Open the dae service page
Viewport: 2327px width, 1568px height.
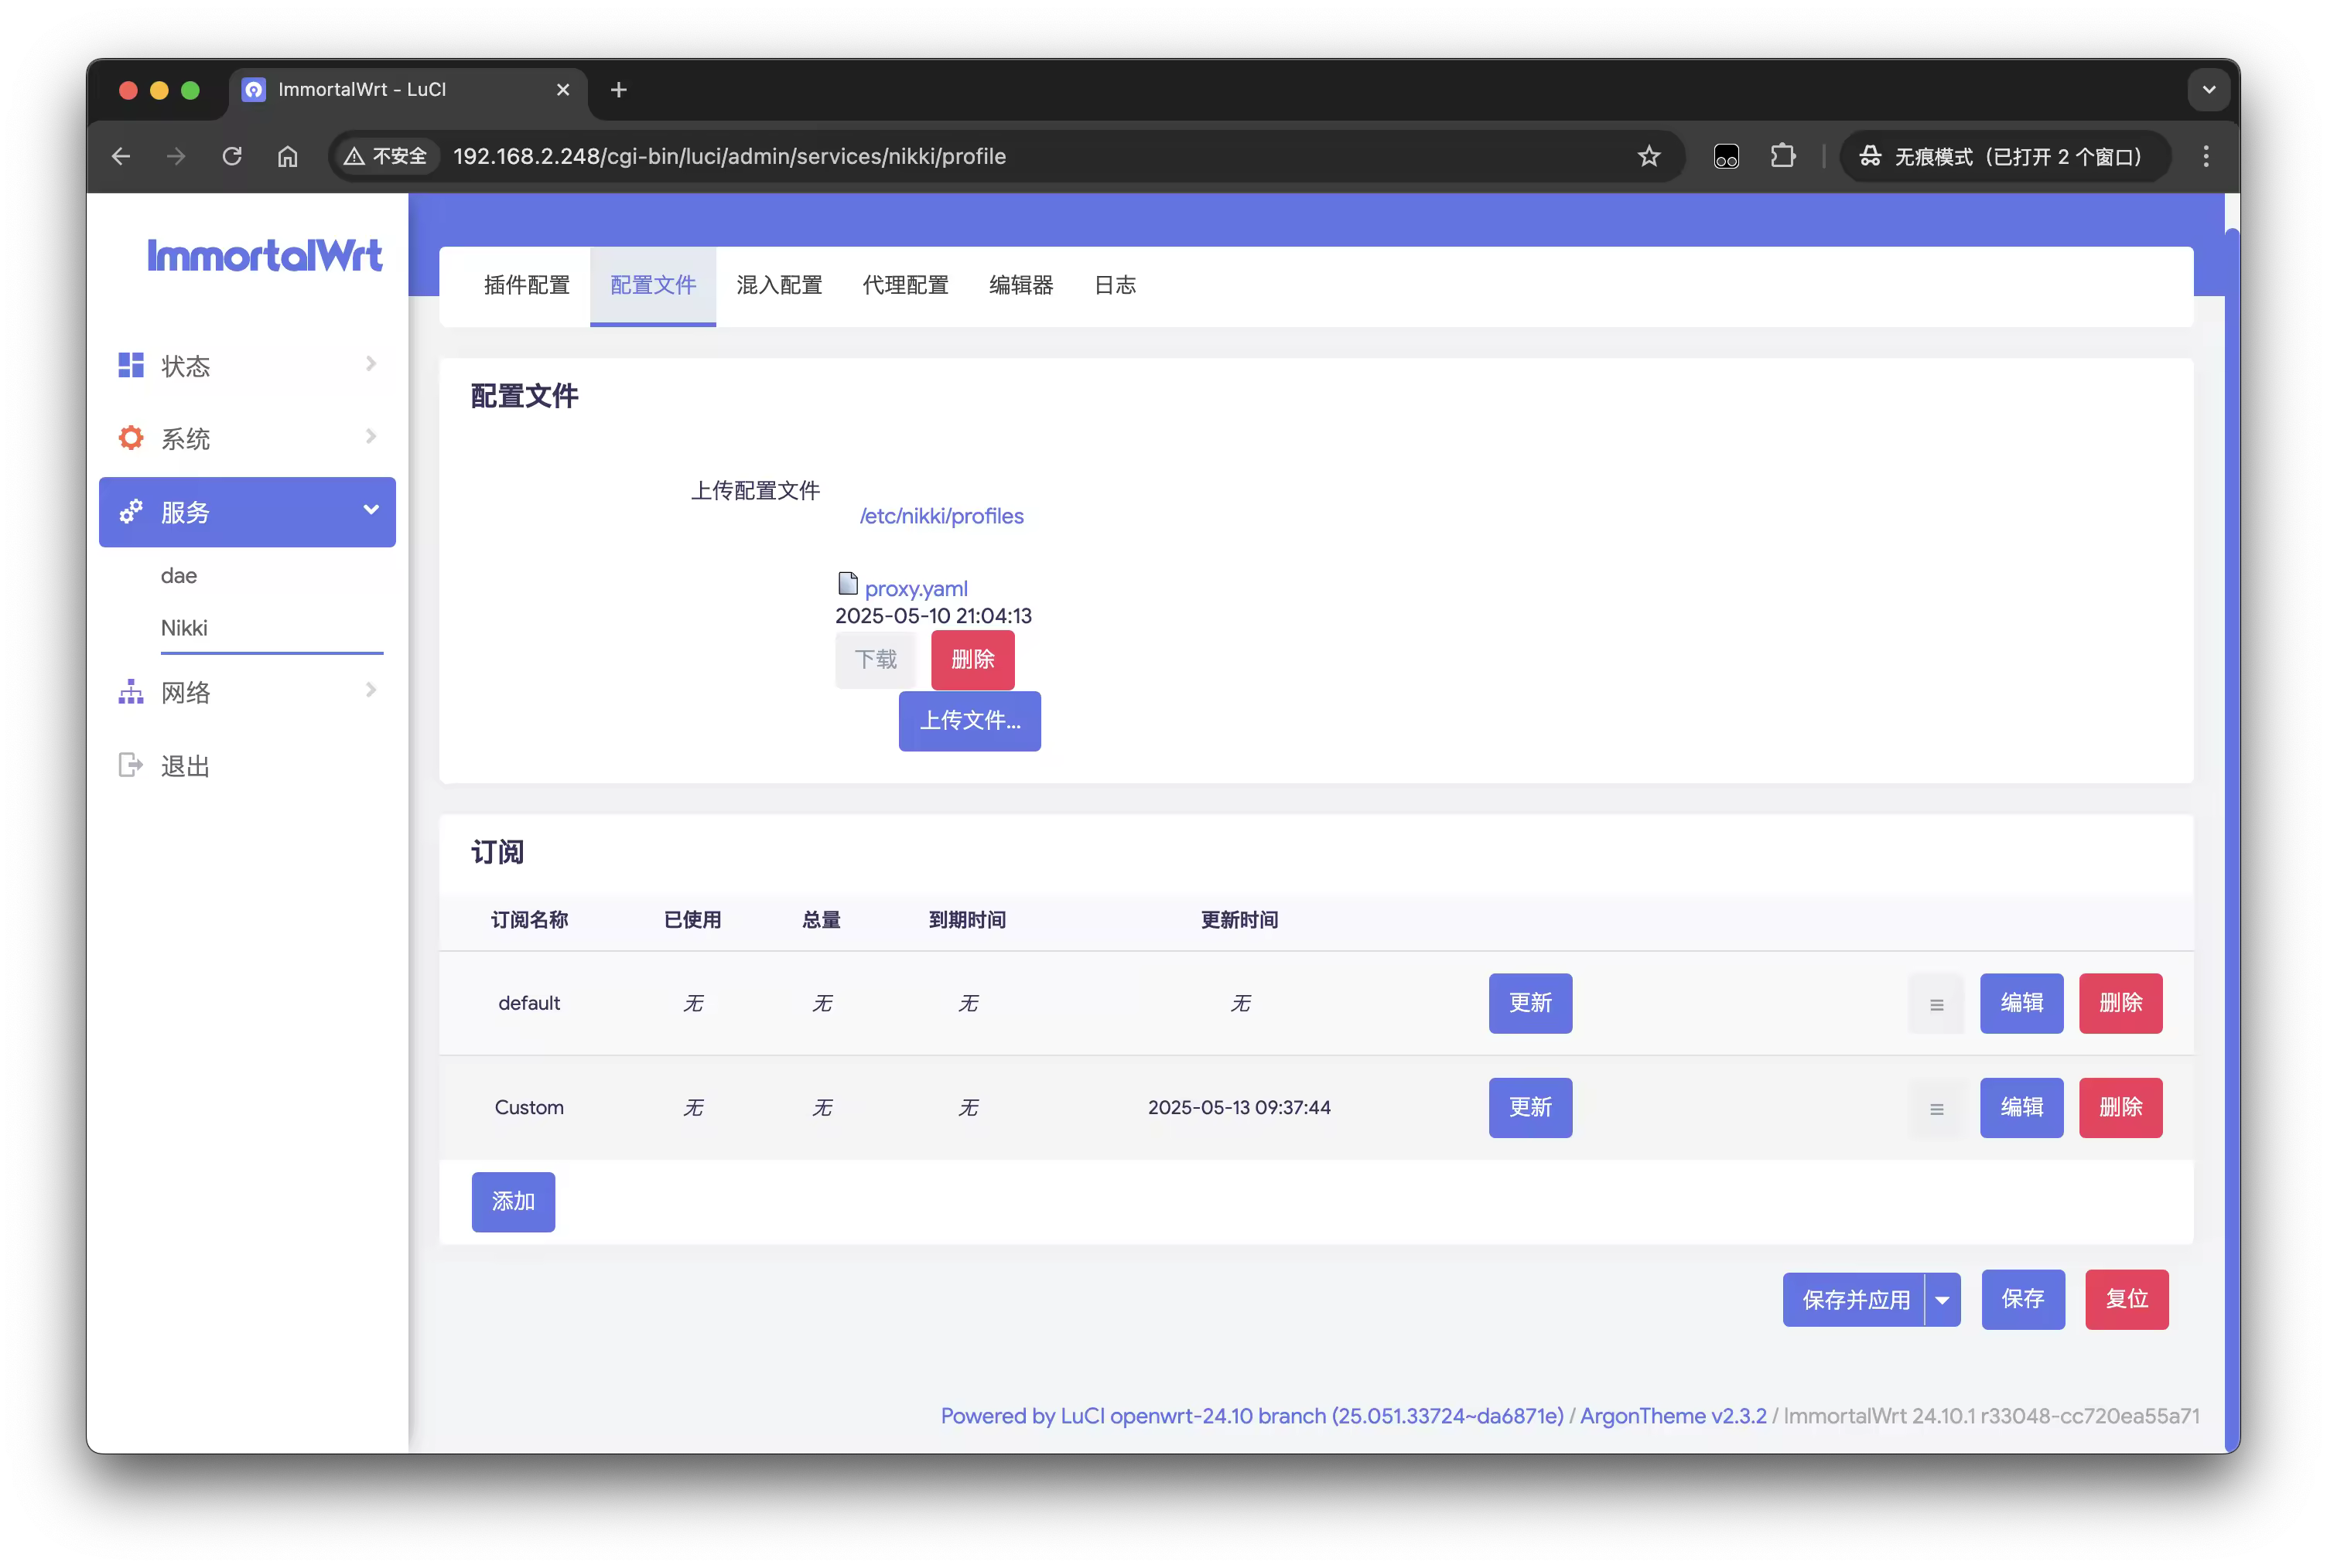coord(179,576)
